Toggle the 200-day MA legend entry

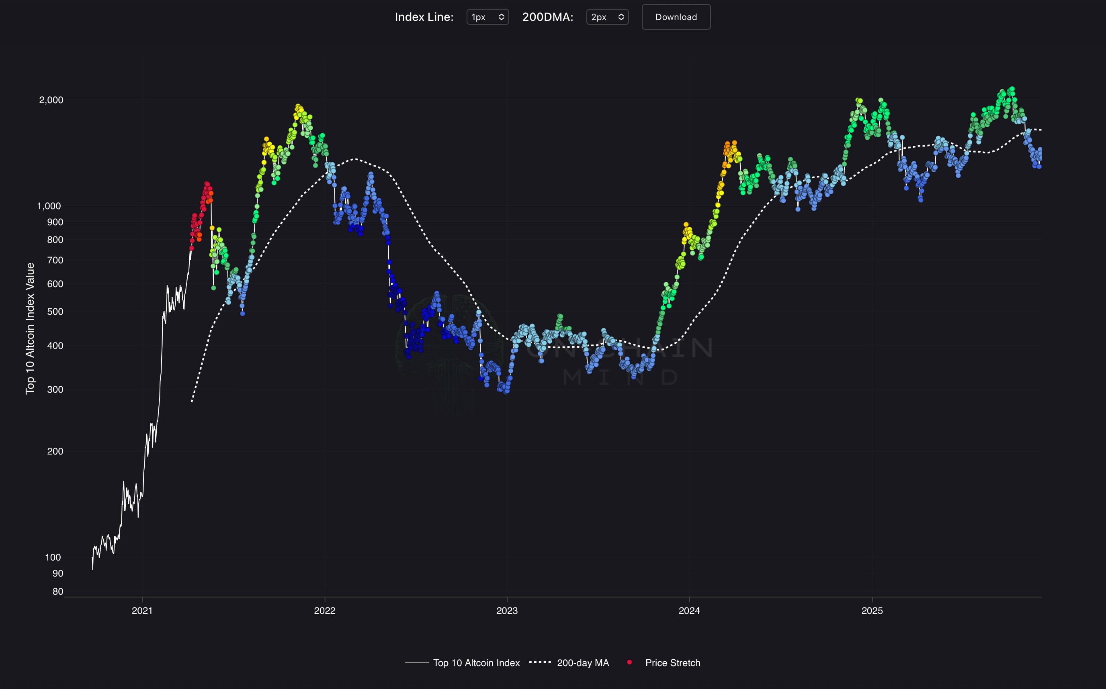(582, 662)
